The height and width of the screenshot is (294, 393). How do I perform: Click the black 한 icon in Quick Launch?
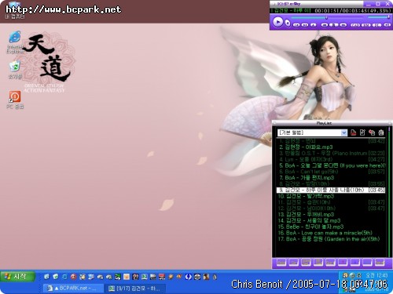click(135, 277)
